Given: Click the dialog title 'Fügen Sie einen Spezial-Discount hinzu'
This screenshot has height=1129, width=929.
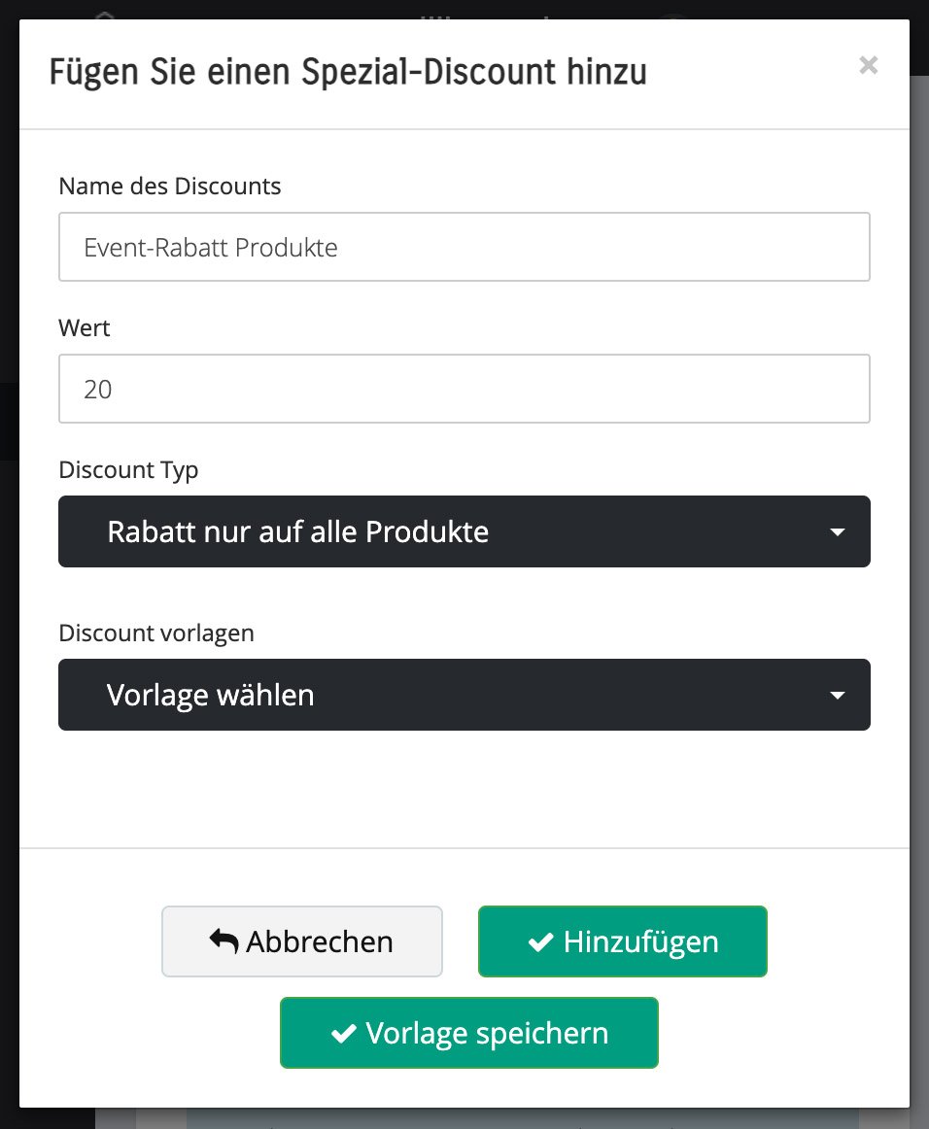Looking at the screenshot, I should click(346, 72).
